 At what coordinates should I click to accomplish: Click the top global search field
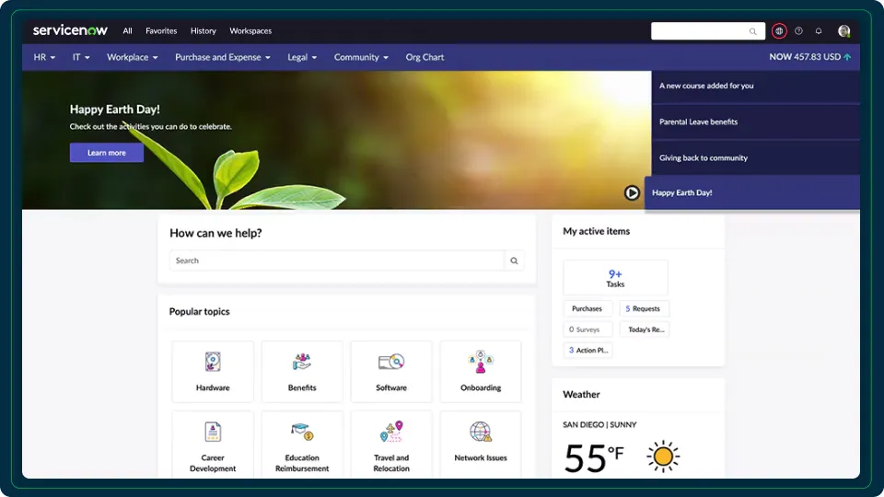click(707, 31)
